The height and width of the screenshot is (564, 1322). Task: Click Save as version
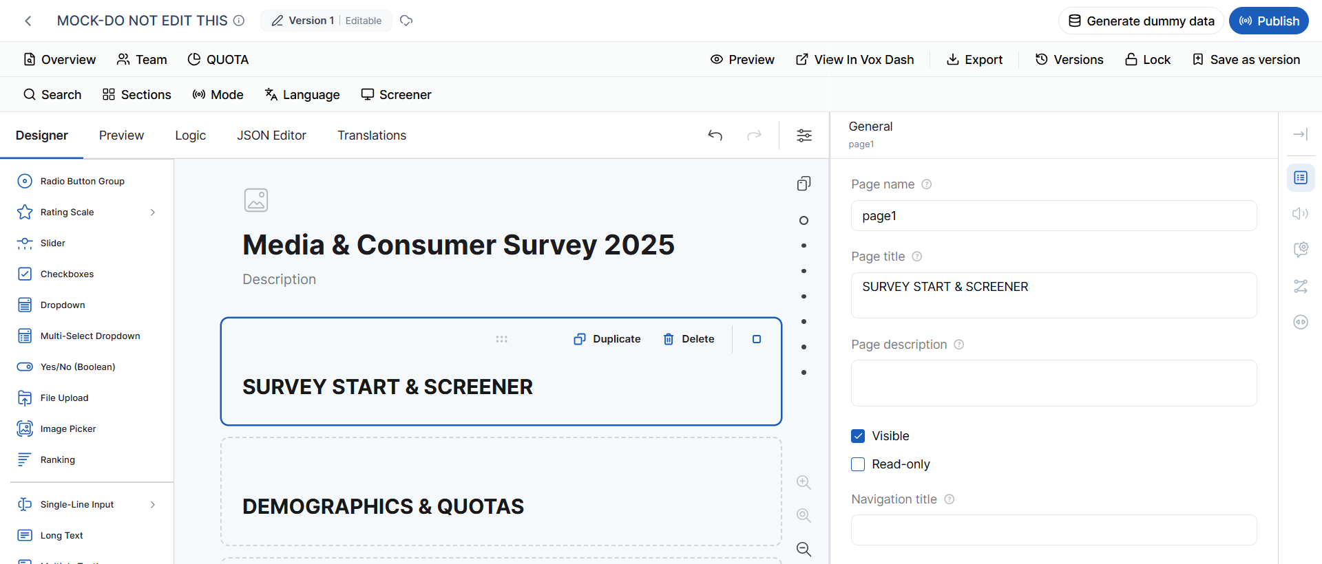coord(1246,60)
